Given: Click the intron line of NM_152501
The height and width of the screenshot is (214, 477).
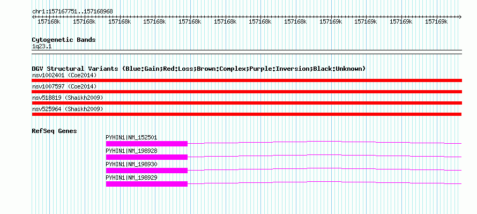Looking at the screenshot, I should click(x=325, y=142).
